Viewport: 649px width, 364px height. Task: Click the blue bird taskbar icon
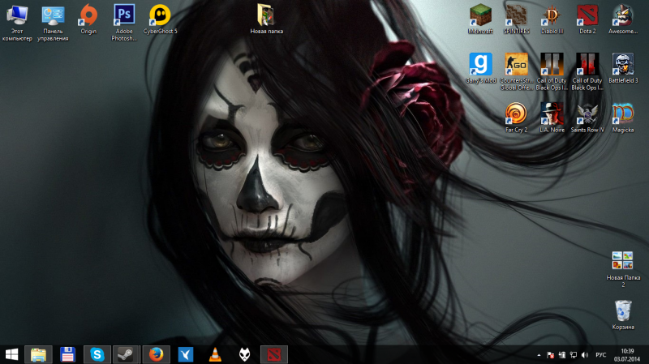click(x=186, y=354)
